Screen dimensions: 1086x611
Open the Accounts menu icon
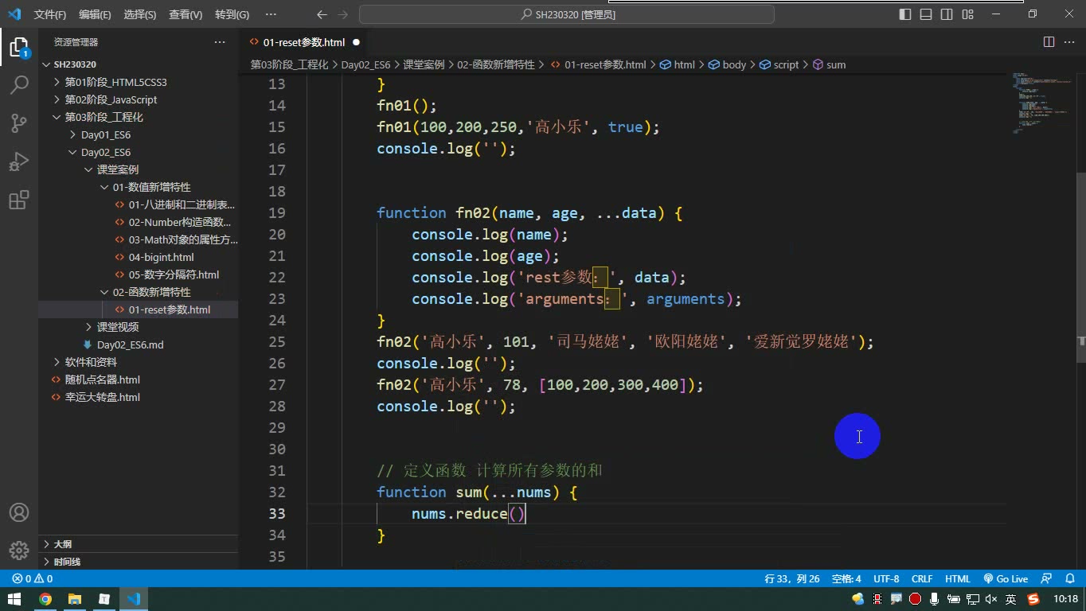tap(19, 512)
